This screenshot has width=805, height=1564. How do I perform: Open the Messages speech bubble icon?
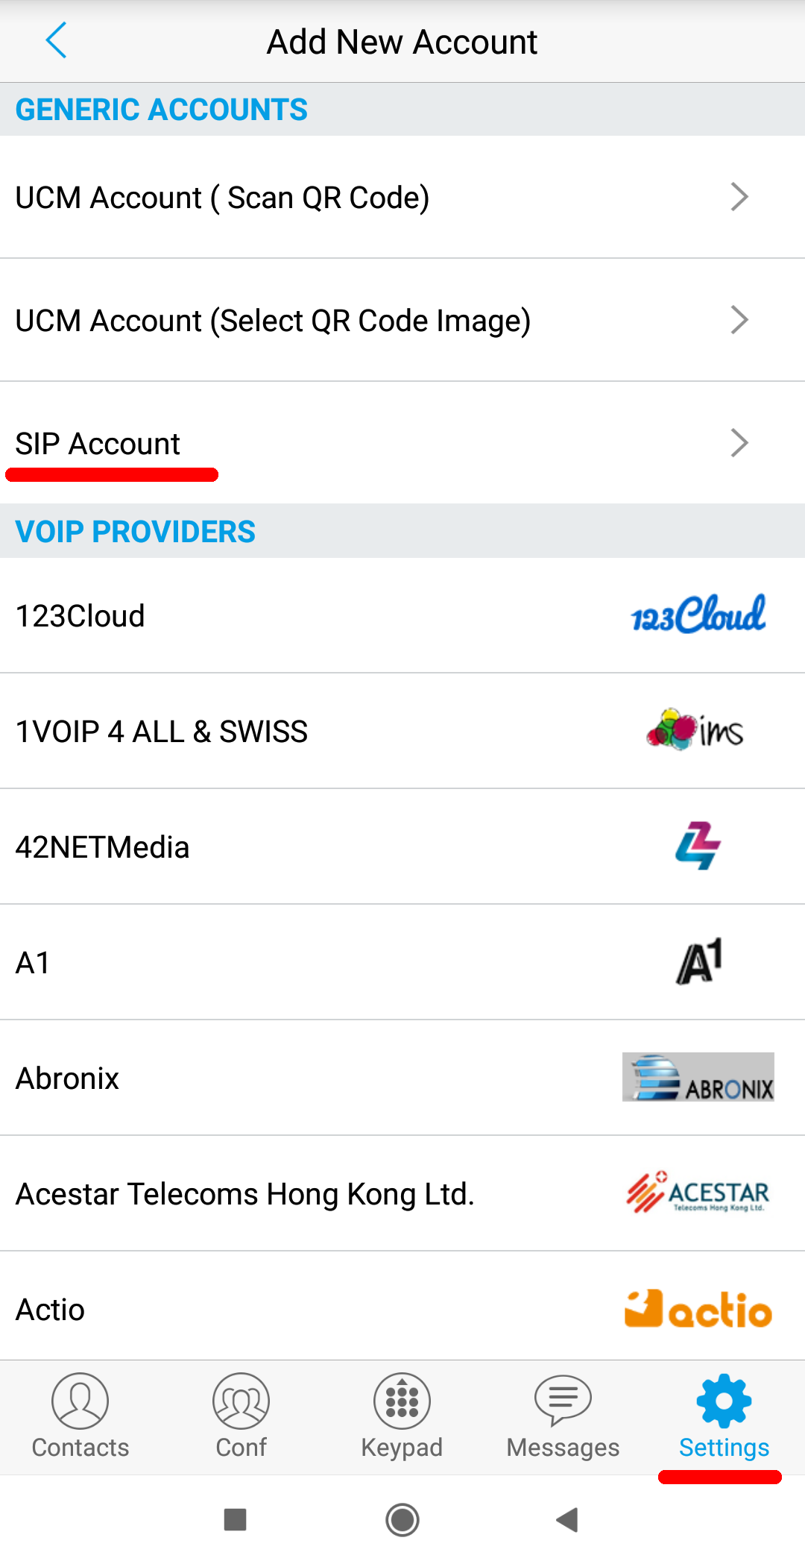pyautogui.click(x=563, y=1401)
